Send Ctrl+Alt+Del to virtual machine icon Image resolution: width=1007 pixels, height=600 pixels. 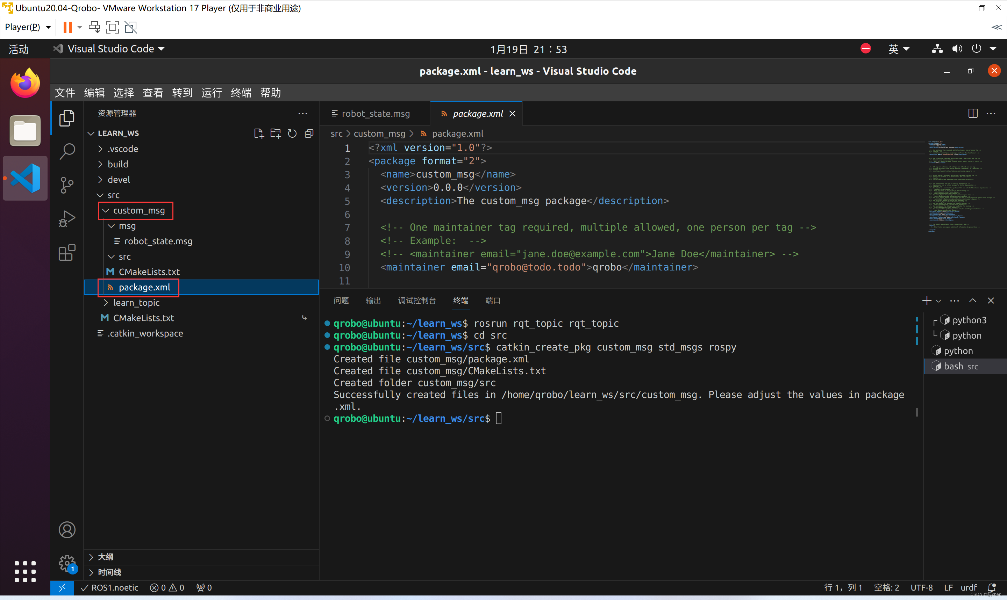[94, 27]
